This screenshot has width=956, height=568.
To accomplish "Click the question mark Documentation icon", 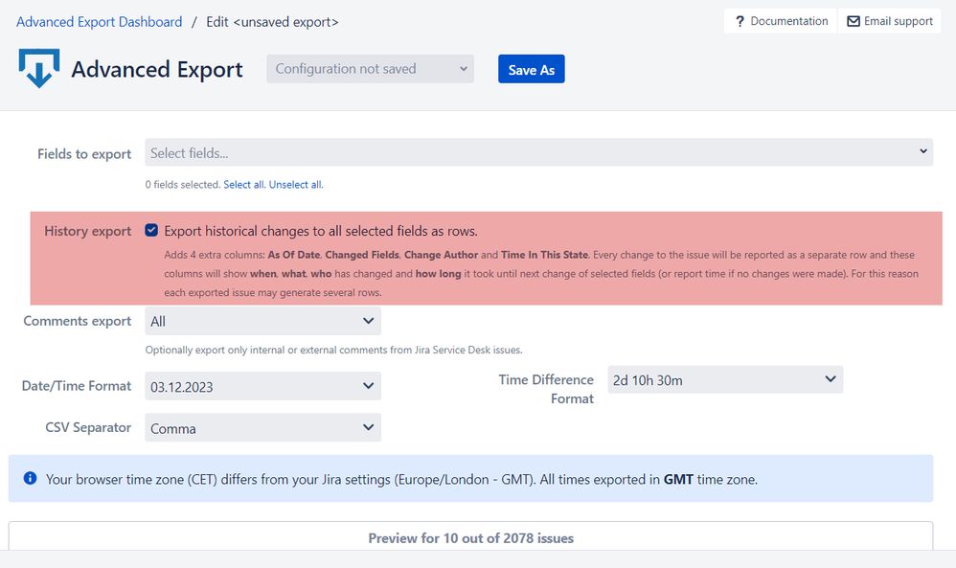I will pyautogui.click(x=740, y=21).
